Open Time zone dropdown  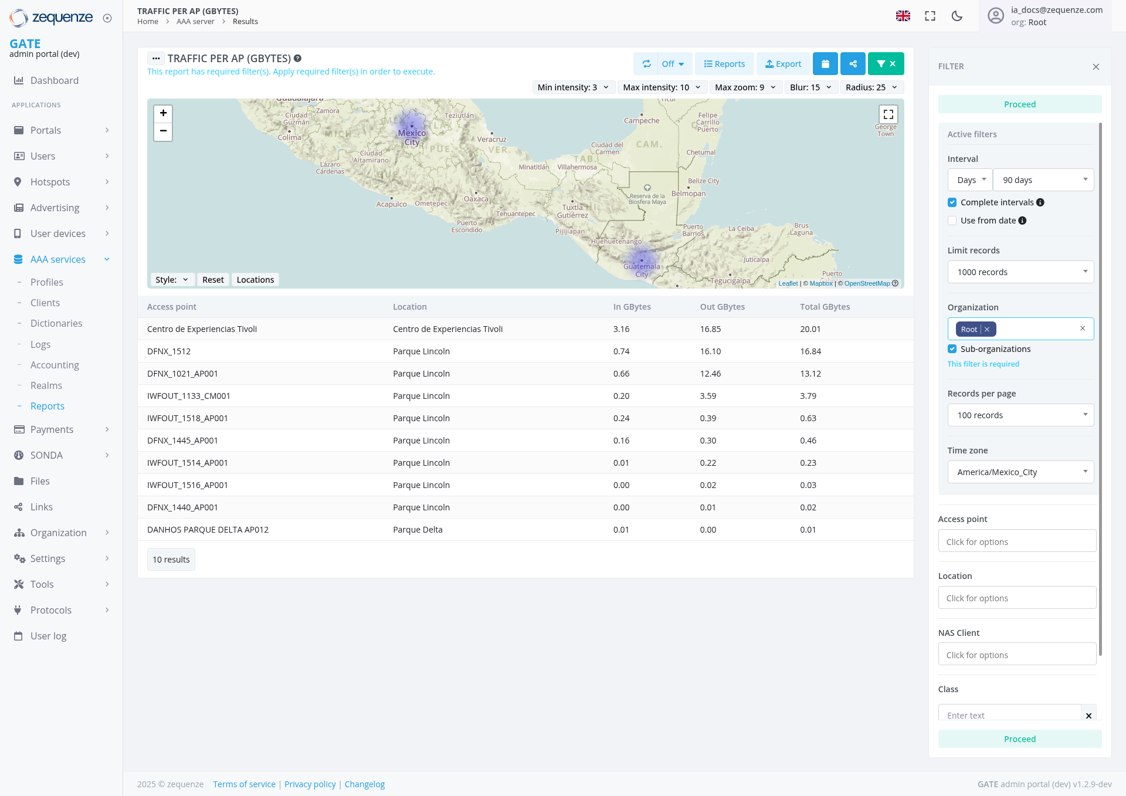[x=1020, y=472]
